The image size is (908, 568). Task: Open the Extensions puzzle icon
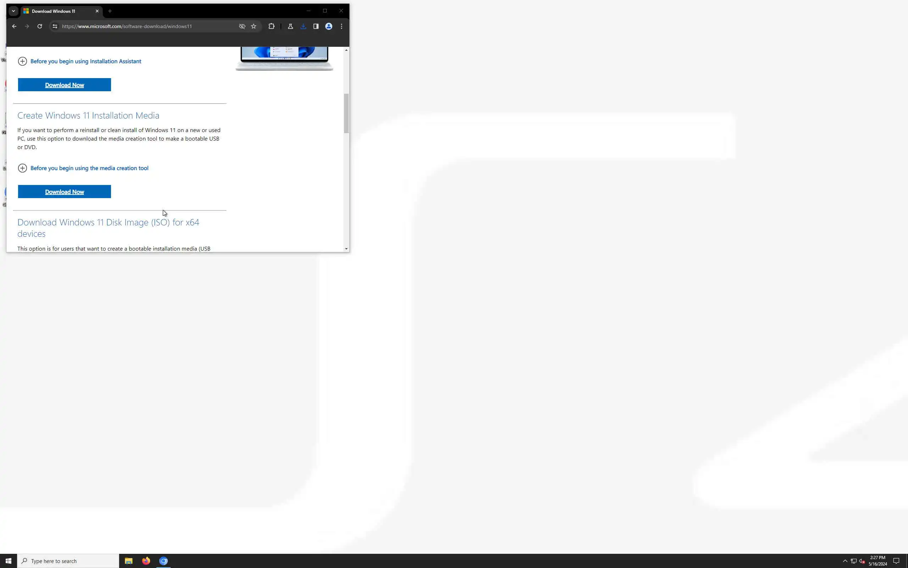[271, 26]
